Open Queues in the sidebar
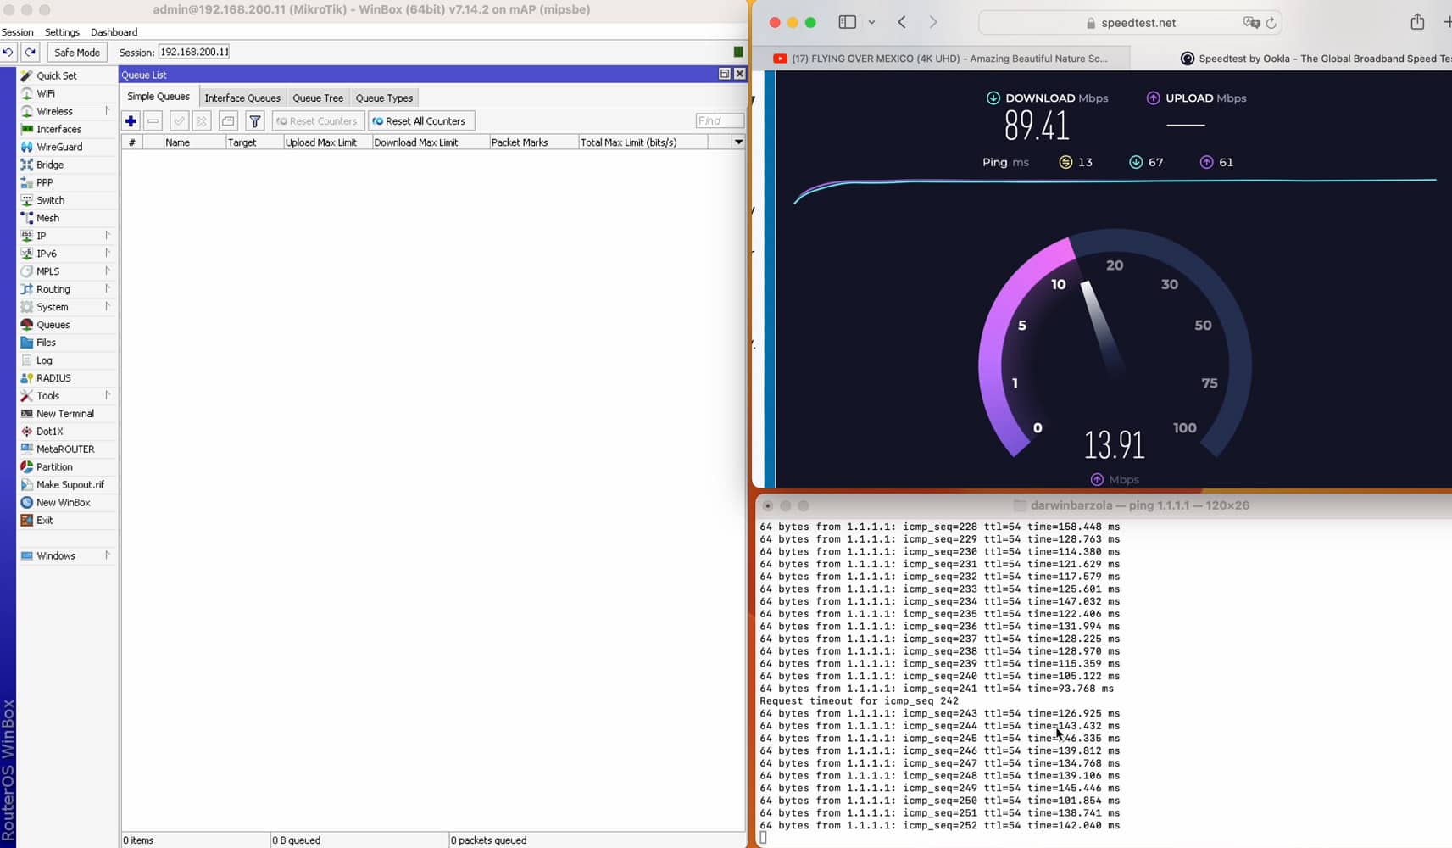The height and width of the screenshot is (848, 1452). 53,325
